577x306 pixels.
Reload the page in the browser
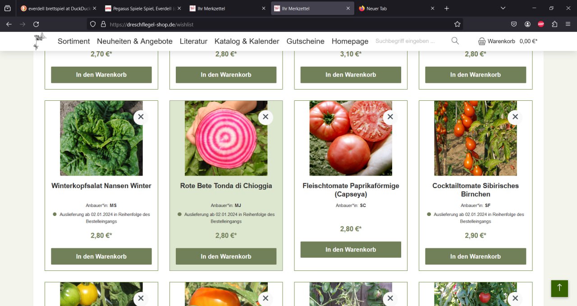point(36,24)
